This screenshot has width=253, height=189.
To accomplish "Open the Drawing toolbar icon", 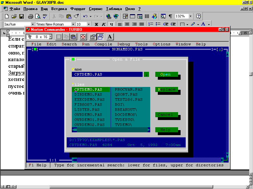I will [154, 16].
